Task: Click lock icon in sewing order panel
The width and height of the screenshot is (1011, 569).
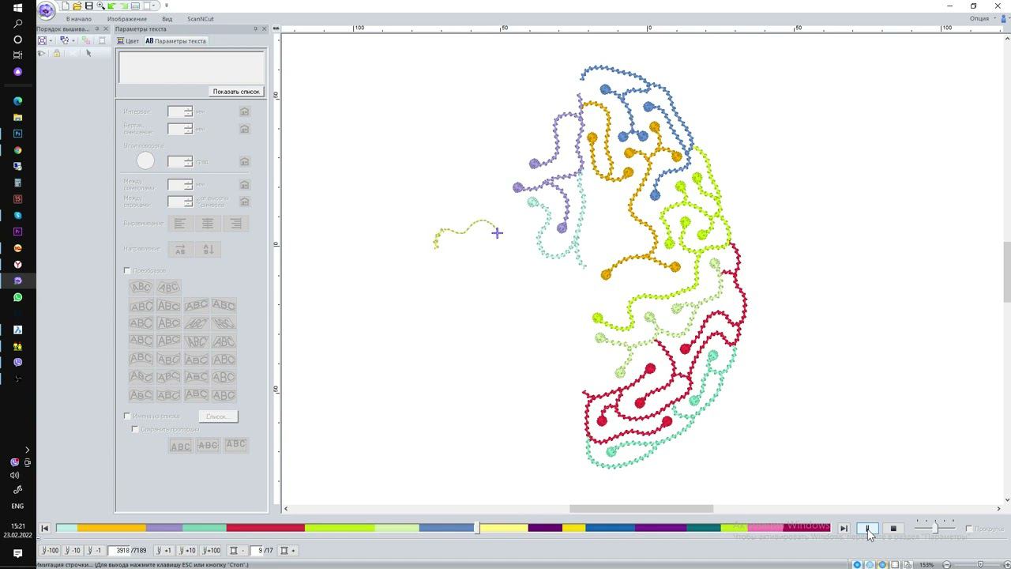Action: pyautogui.click(x=56, y=54)
